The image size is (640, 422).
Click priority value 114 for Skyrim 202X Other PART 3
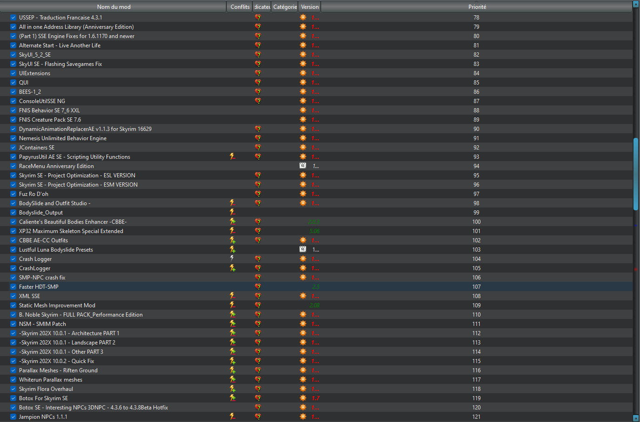pyautogui.click(x=476, y=351)
